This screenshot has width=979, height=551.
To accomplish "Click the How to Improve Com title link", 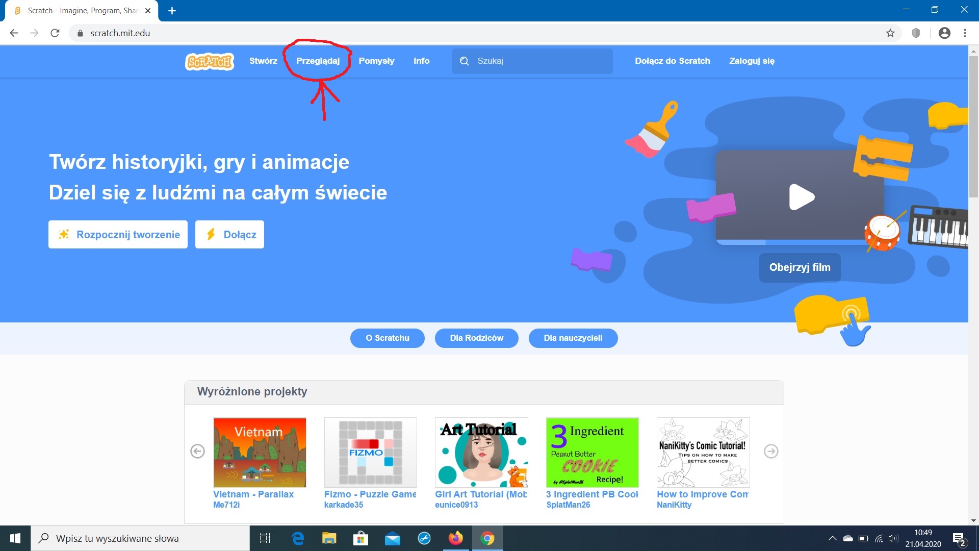I will point(703,494).
